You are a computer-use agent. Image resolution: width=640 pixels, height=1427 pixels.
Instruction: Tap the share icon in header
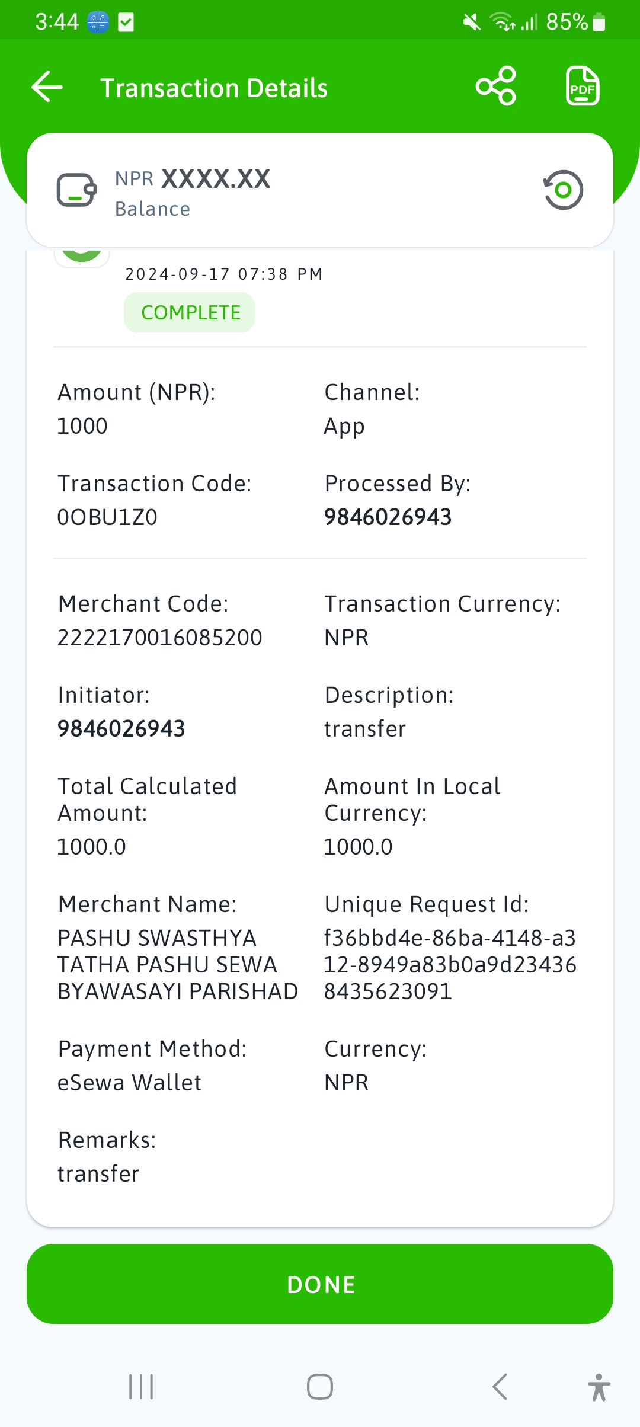(496, 87)
